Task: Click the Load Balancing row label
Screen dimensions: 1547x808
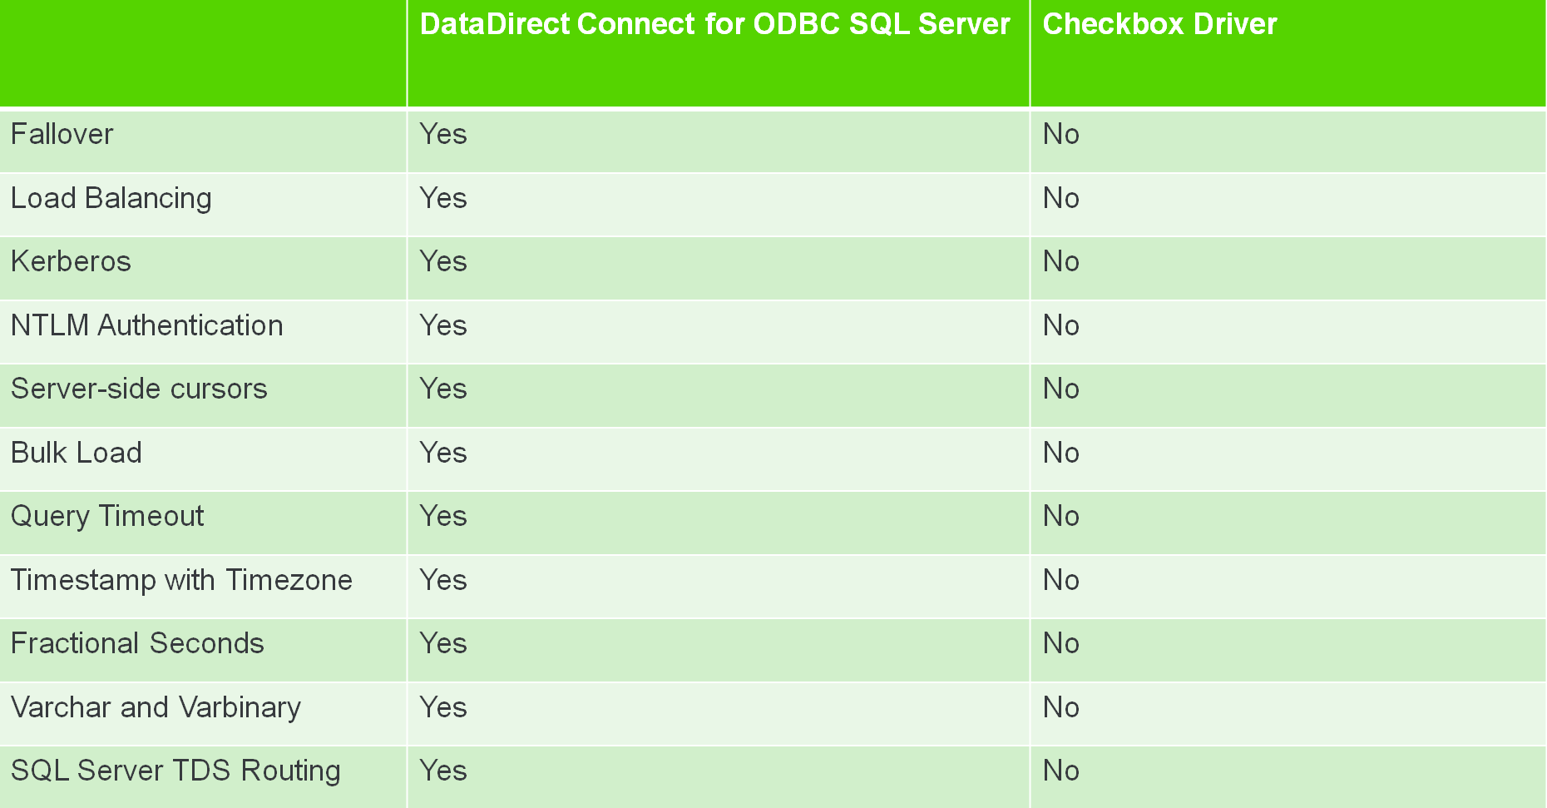Action: [x=111, y=198]
